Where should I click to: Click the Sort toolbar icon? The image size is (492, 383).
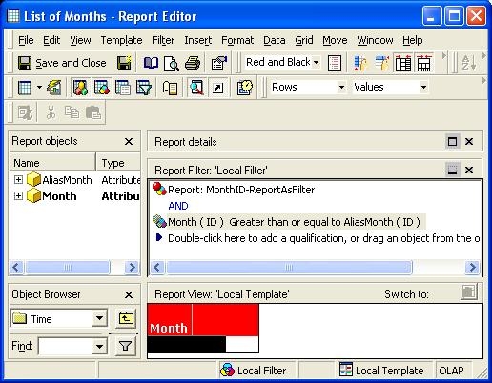pos(469,63)
